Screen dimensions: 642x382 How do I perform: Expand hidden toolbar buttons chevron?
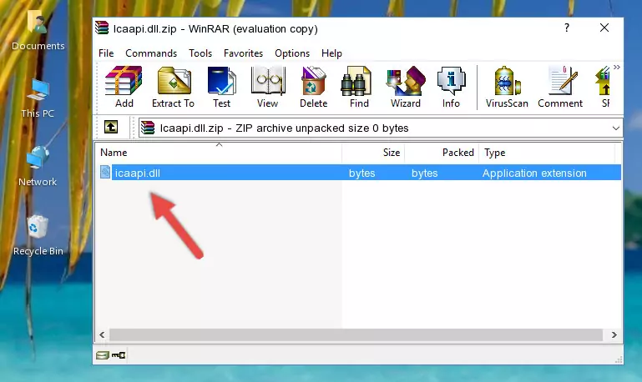click(x=617, y=67)
